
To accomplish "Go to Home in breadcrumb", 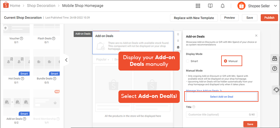I will point(15,6).
